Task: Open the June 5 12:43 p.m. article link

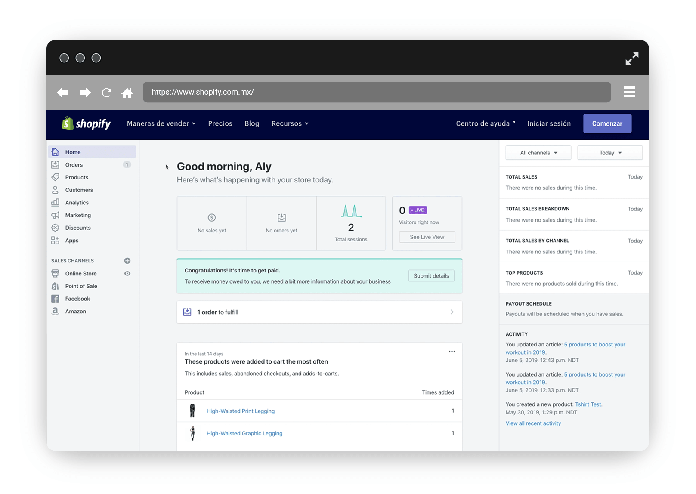Action: [x=565, y=348]
